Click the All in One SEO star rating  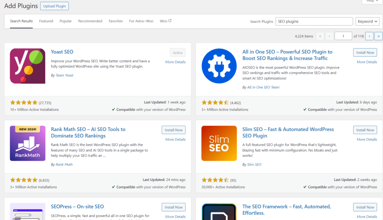215,103
